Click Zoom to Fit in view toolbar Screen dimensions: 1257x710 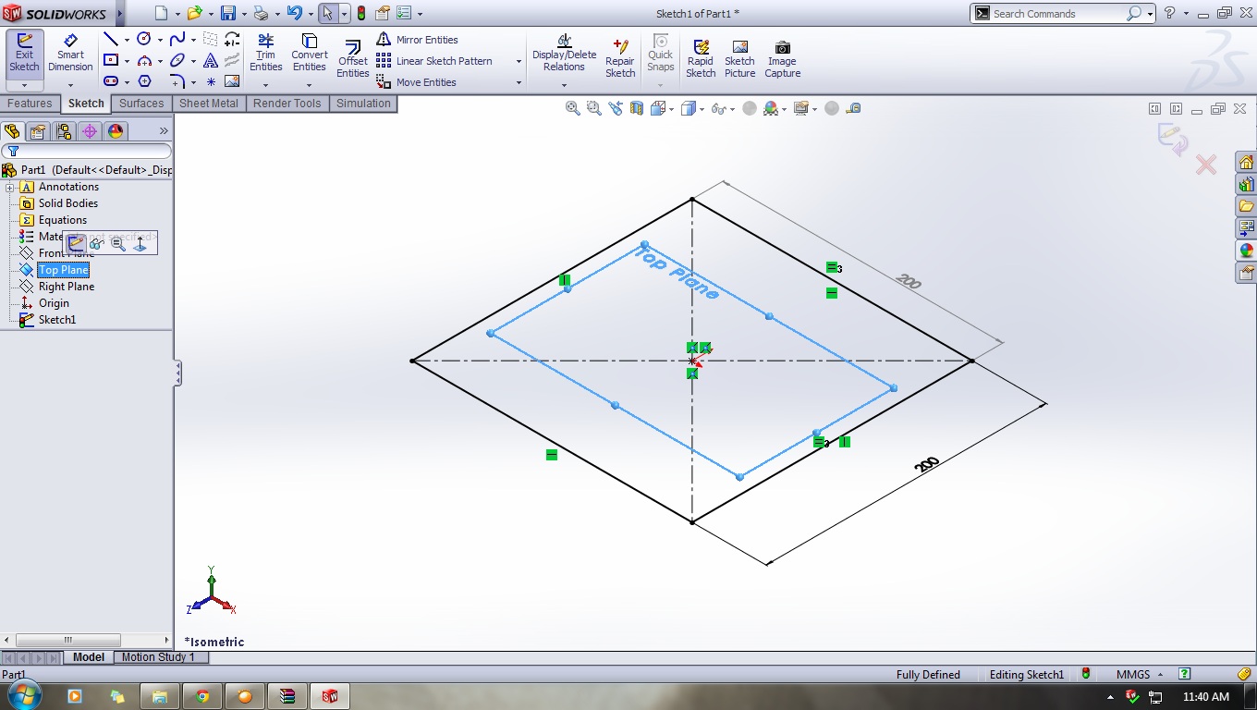(x=573, y=108)
